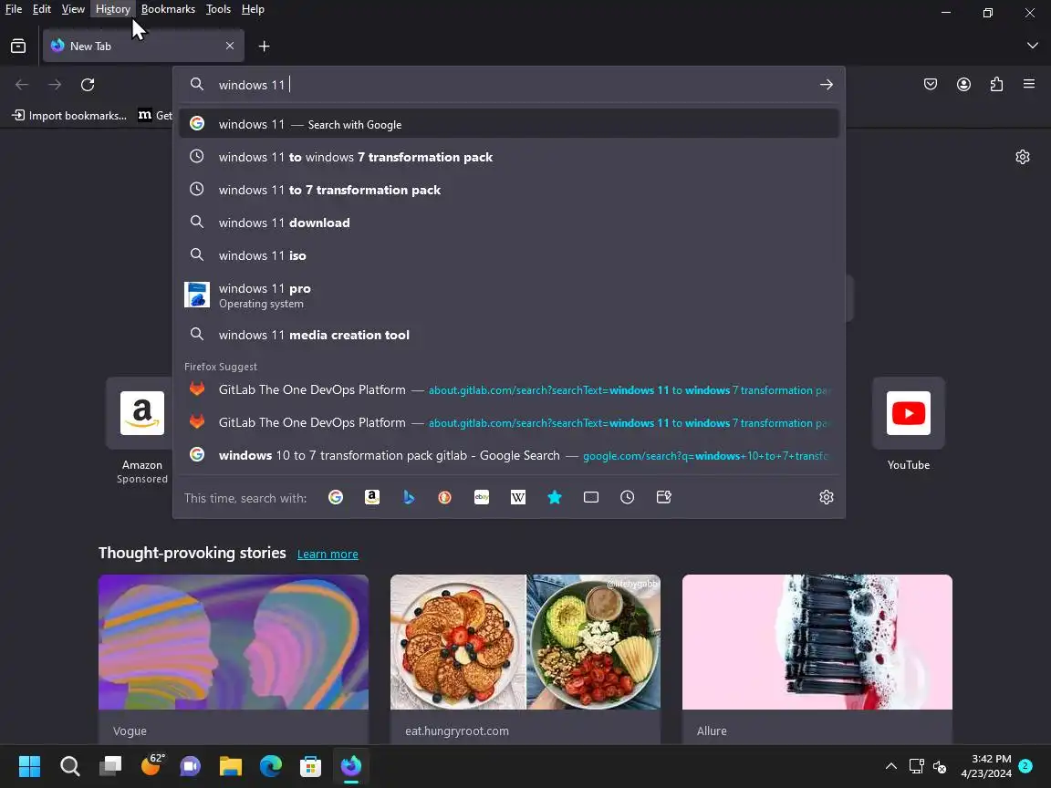Select 'windows 11 download' suggestion

[x=509, y=223]
